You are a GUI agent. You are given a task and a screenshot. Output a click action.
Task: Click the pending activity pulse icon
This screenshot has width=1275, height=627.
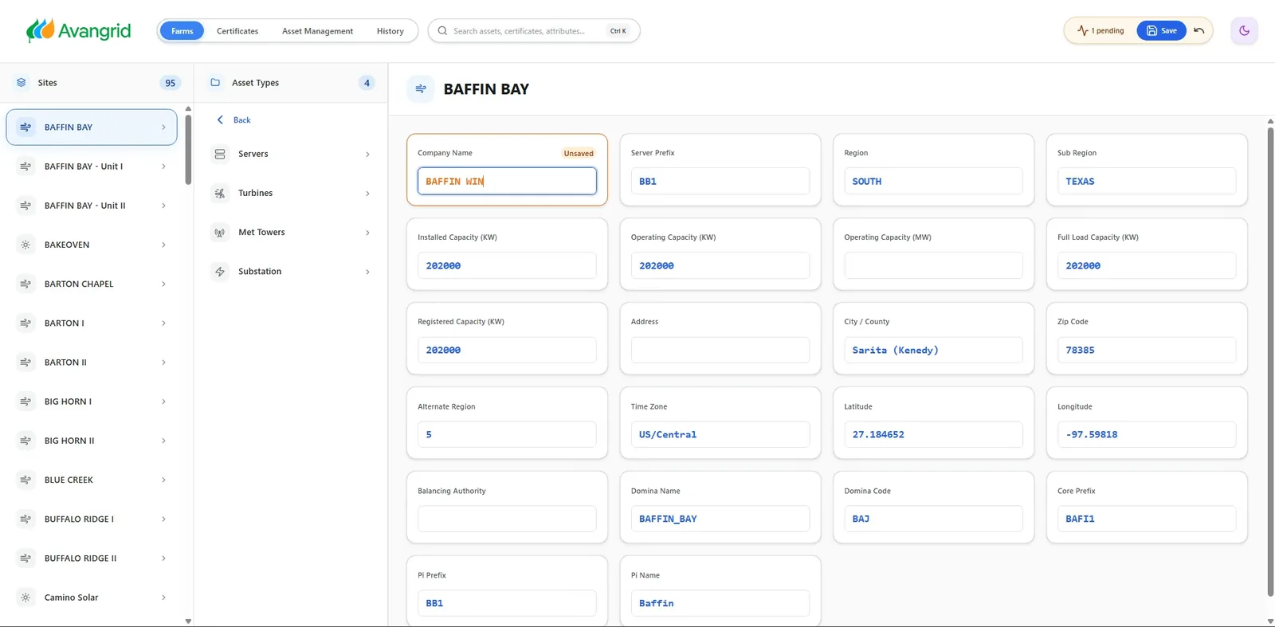(x=1083, y=31)
